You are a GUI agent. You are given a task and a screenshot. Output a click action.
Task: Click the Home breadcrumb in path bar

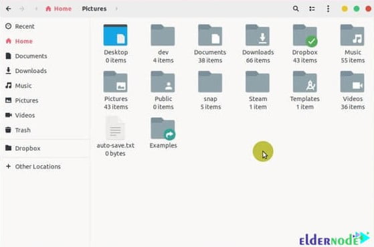[x=58, y=9]
